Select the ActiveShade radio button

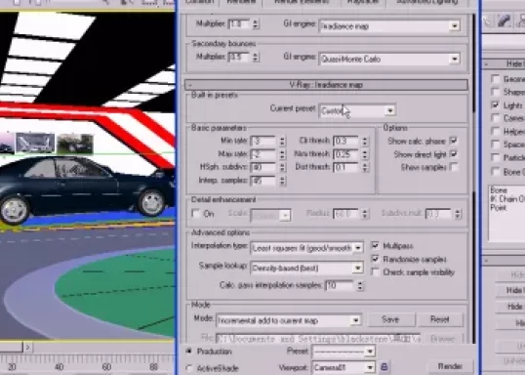(x=189, y=367)
